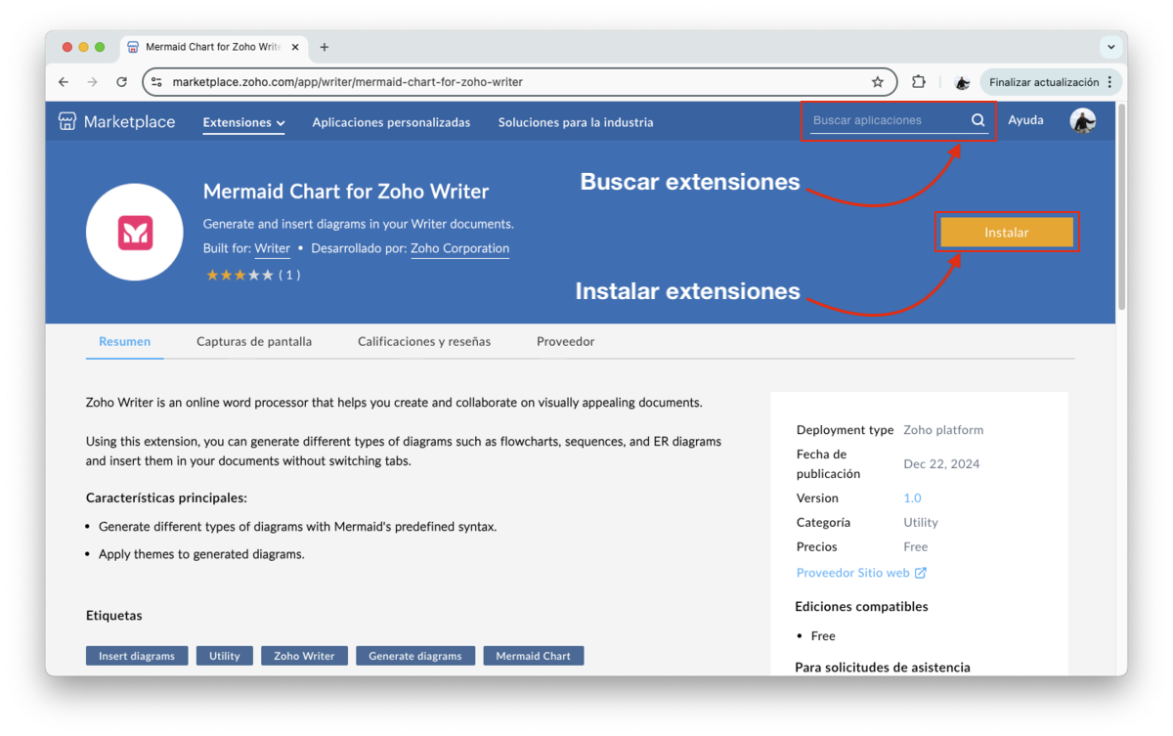Screen dimensions: 1173x736
Task: Open a new browser tab
Action: pos(325,47)
